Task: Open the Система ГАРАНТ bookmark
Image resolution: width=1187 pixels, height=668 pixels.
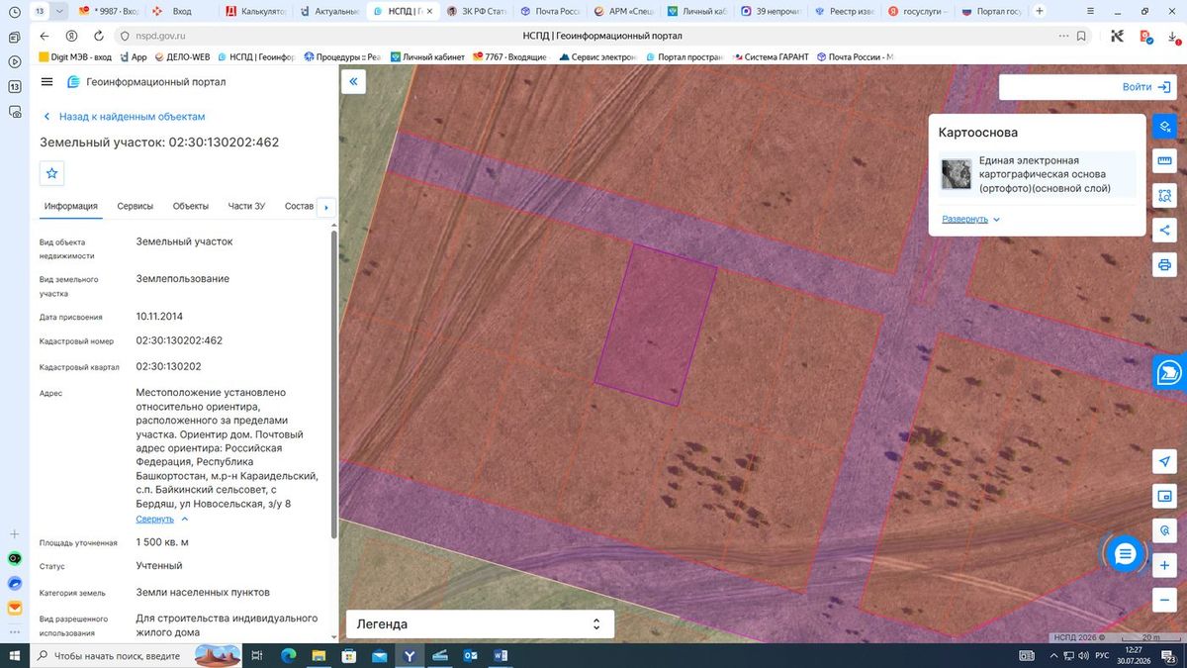Action: tap(769, 57)
